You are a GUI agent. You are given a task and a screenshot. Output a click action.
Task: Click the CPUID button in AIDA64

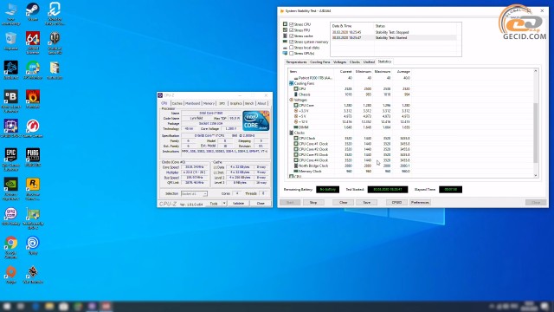[396, 202]
